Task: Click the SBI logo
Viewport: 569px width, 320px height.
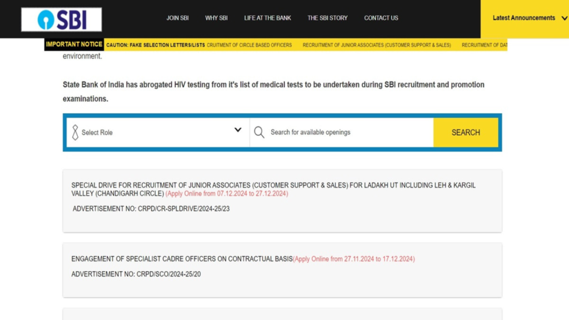Action: point(61,19)
